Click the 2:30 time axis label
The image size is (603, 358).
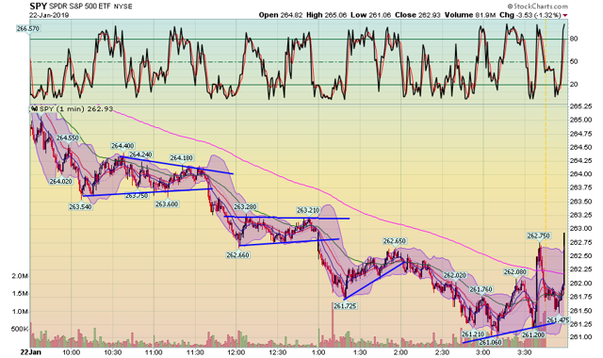[442, 351]
